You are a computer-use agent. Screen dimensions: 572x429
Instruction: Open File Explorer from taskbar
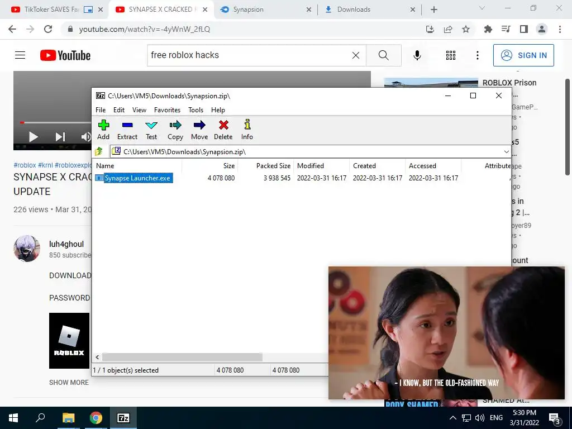pyautogui.click(x=68, y=418)
